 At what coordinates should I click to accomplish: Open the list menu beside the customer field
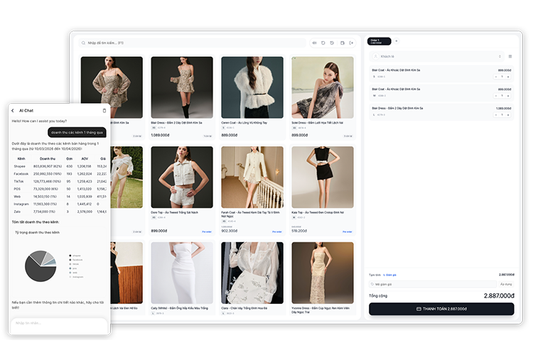[x=510, y=56]
